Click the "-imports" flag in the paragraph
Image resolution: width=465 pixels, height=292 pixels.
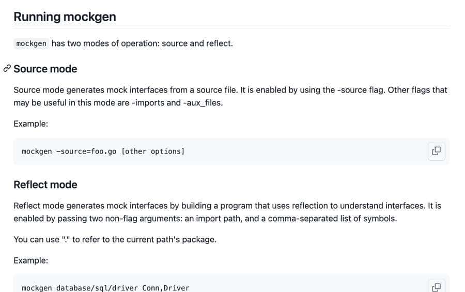pyautogui.click(x=148, y=103)
